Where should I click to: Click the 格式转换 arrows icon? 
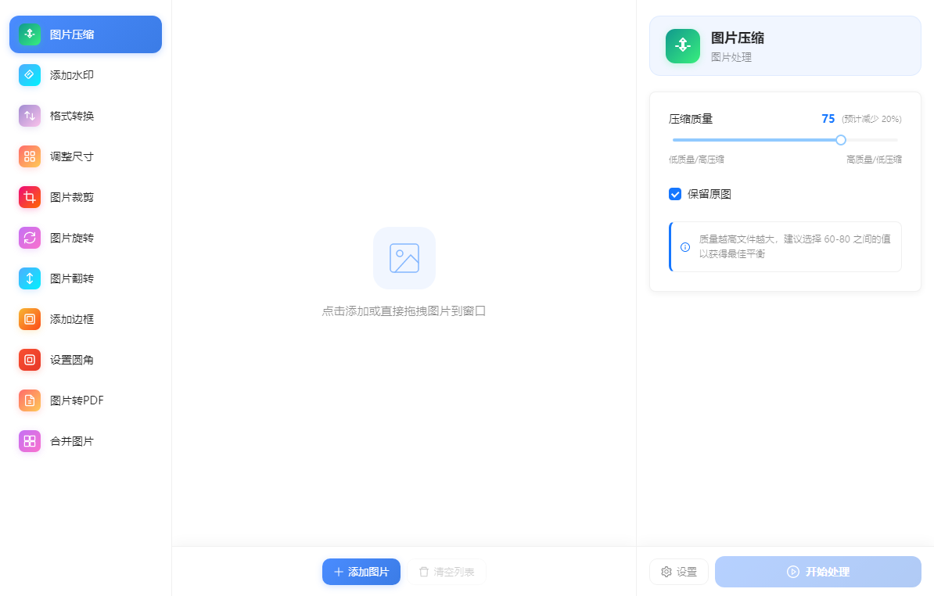[x=30, y=116]
